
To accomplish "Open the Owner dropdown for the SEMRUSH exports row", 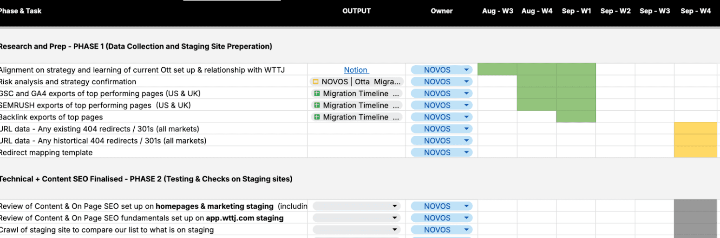I will (441, 105).
